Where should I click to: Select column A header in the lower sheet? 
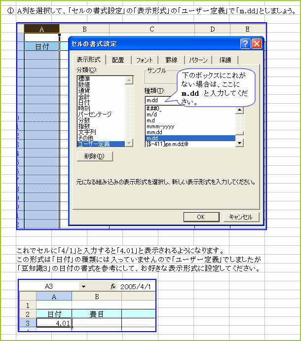click(54, 297)
